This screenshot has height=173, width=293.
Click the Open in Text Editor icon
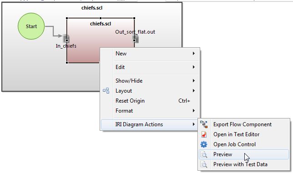point(204,134)
